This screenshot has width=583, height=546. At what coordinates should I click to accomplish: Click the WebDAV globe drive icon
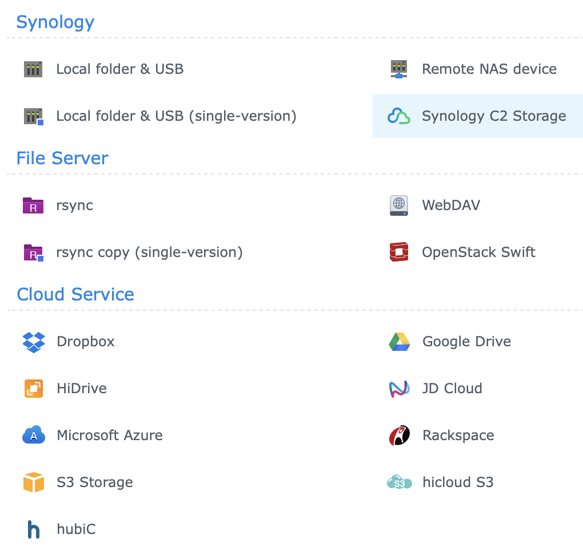pyautogui.click(x=399, y=205)
